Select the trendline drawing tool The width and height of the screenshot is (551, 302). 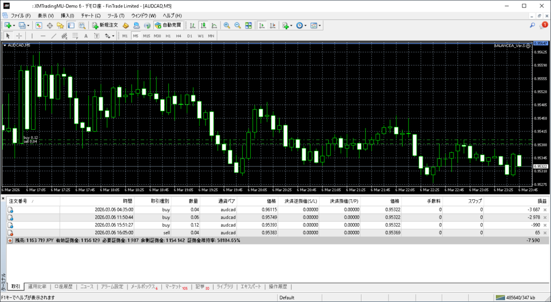click(x=54, y=36)
